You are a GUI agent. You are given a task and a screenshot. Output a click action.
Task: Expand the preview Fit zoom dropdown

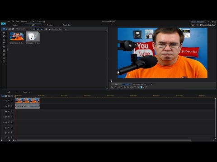click(148, 84)
